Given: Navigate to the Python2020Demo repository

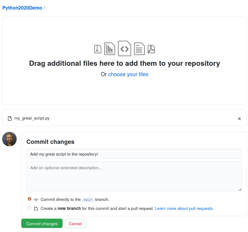Looking at the screenshot, I should [x=22, y=8].
